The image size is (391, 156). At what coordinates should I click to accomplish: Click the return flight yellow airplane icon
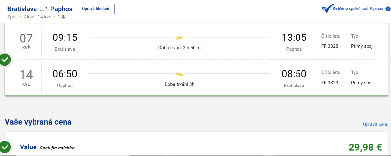pyautogui.click(x=179, y=74)
